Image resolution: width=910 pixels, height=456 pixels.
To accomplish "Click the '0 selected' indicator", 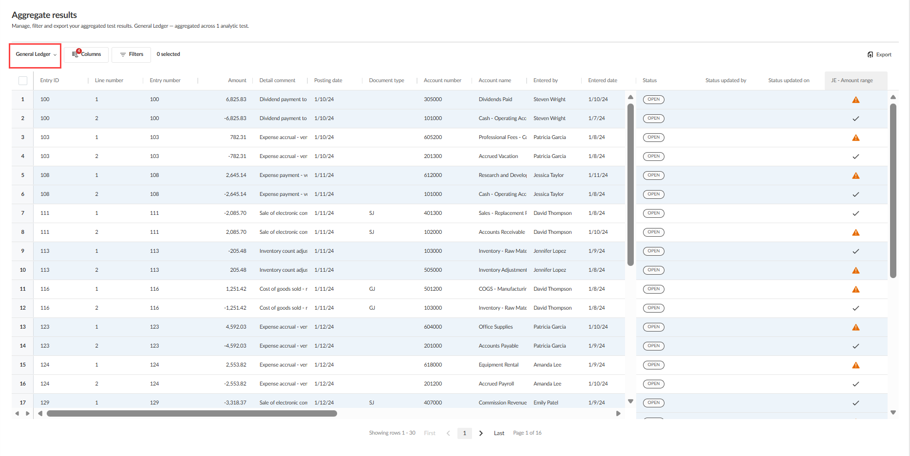I will (168, 54).
